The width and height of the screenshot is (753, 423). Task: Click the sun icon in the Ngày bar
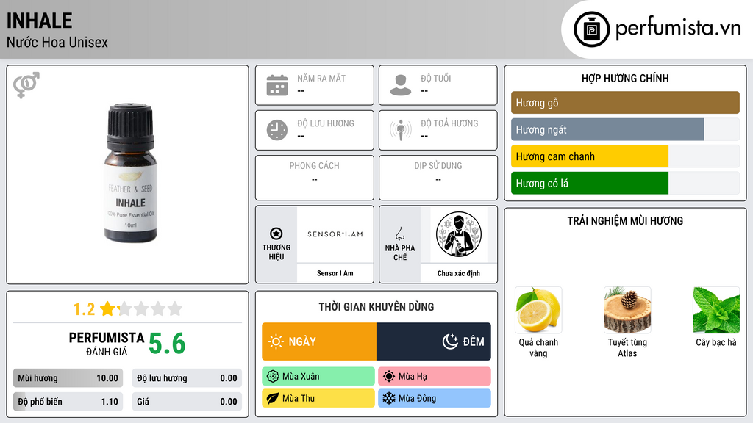[x=276, y=341]
